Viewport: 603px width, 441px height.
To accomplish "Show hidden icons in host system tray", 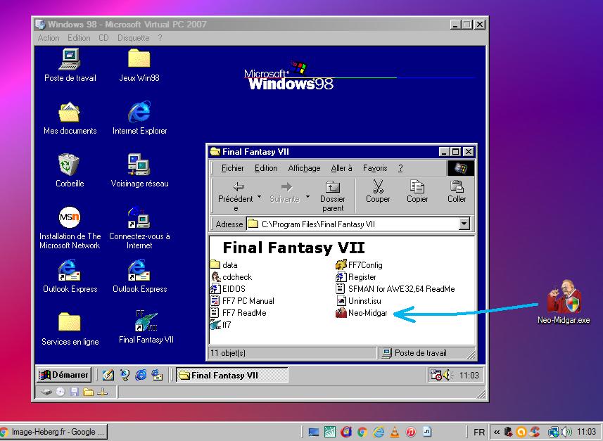I will point(497,432).
